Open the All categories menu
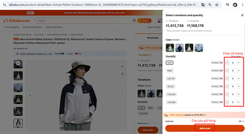 [11, 27]
